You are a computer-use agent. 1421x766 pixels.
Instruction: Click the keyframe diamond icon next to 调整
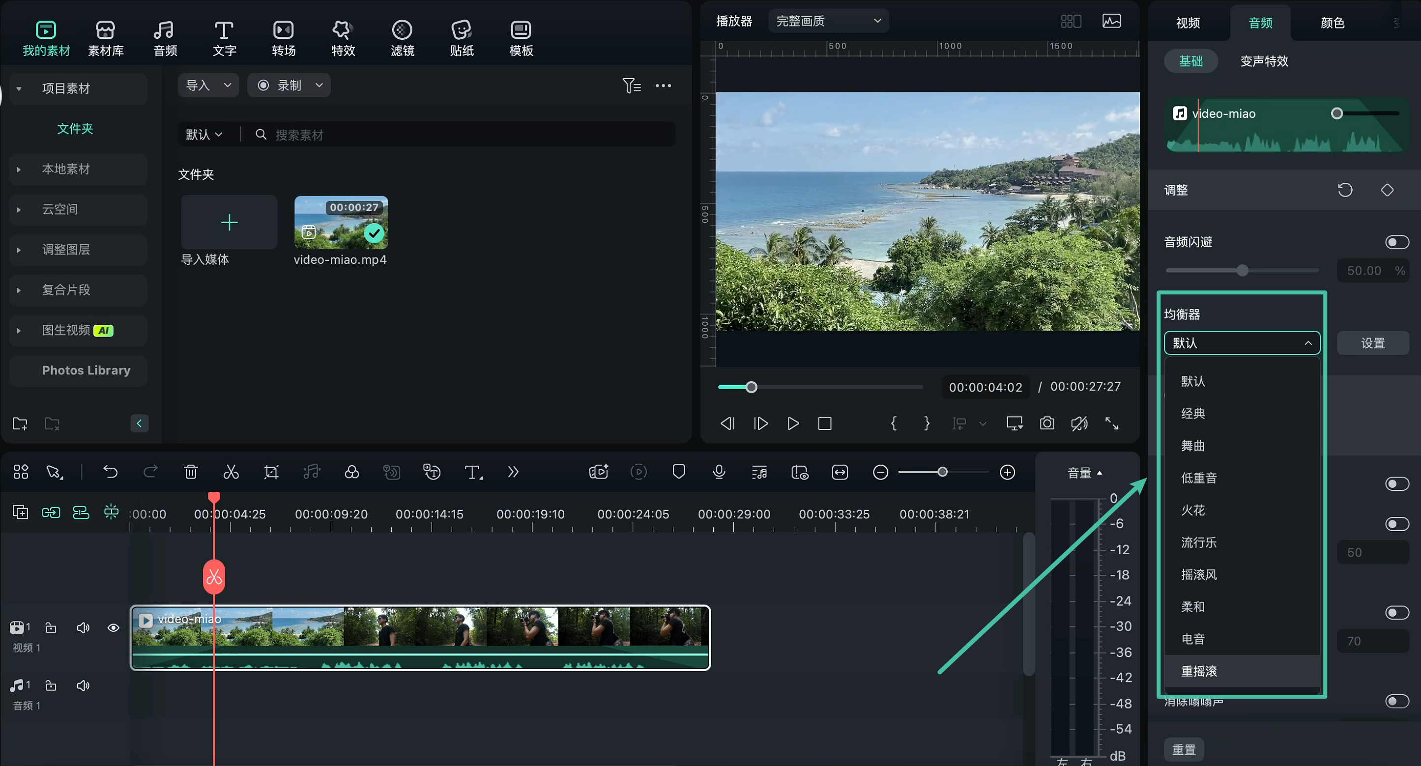pos(1387,190)
